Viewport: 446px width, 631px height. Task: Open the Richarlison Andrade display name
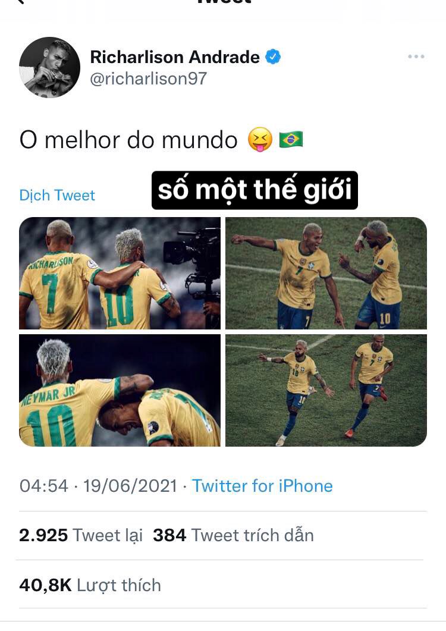(175, 56)
